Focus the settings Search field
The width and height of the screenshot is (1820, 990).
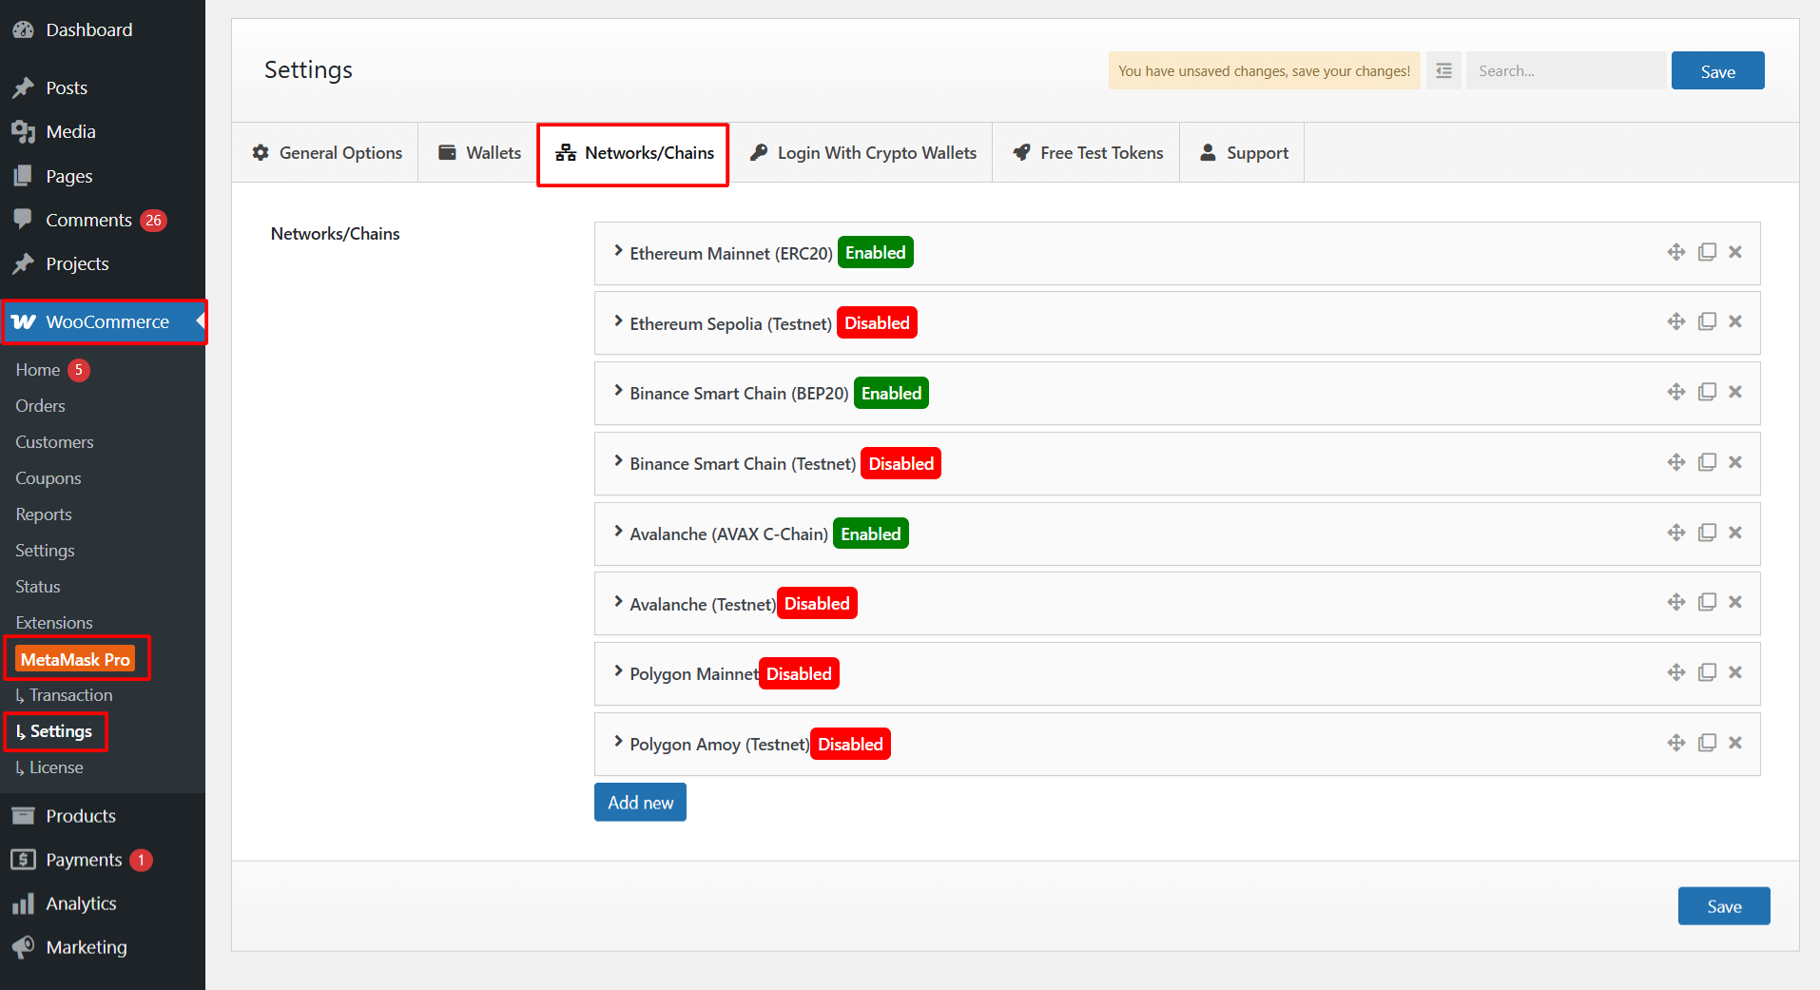pyautogui.click(x=1566, y=71)
